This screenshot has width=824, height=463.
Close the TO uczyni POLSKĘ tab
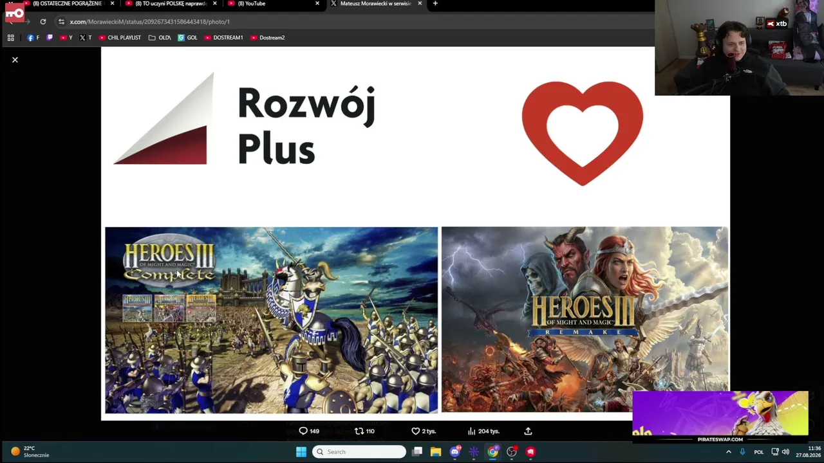coord(215,4)
